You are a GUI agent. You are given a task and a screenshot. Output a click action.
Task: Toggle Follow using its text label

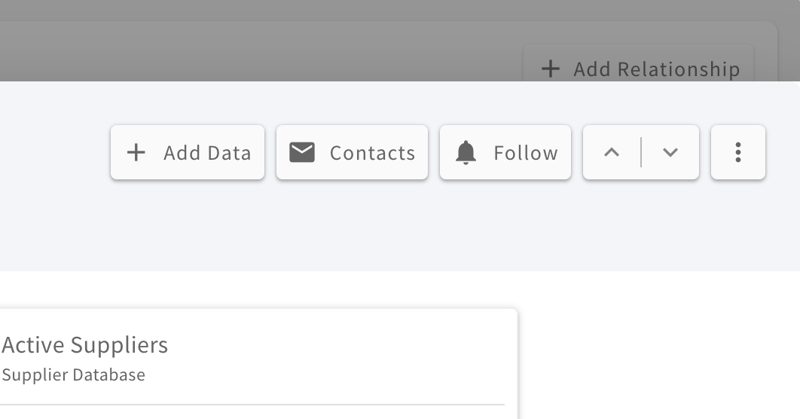click(x=525, y=153)
